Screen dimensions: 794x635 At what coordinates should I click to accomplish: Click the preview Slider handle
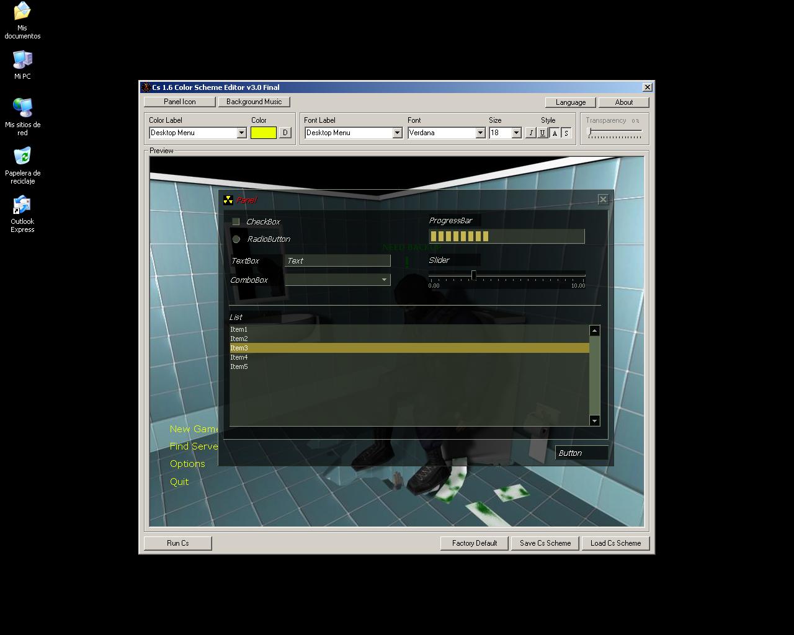(x=473, y=275)
